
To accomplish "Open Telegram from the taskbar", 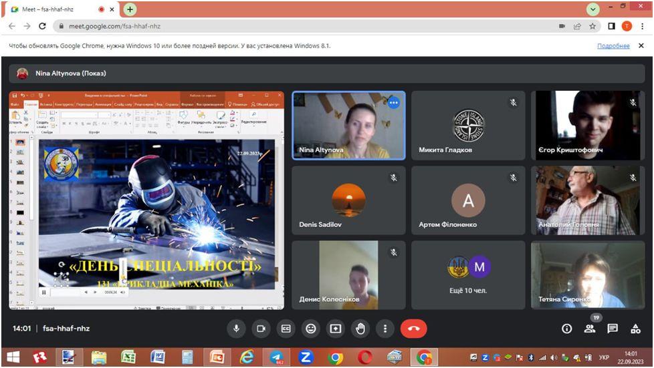I will [276, 357].
